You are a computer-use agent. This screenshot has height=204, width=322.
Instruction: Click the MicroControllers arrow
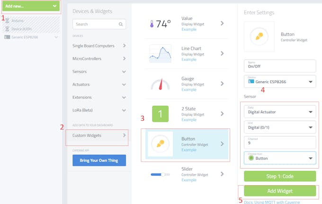[x=124, y=59]
